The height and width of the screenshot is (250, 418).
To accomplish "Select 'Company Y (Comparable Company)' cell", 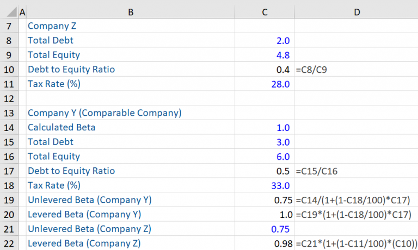I will pyautogui.click(x=104, y=113).
